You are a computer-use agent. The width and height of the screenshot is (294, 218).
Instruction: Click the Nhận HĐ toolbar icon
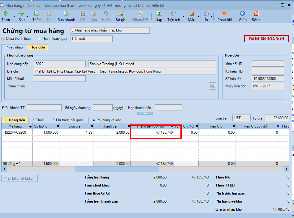(x=141, y=14)
